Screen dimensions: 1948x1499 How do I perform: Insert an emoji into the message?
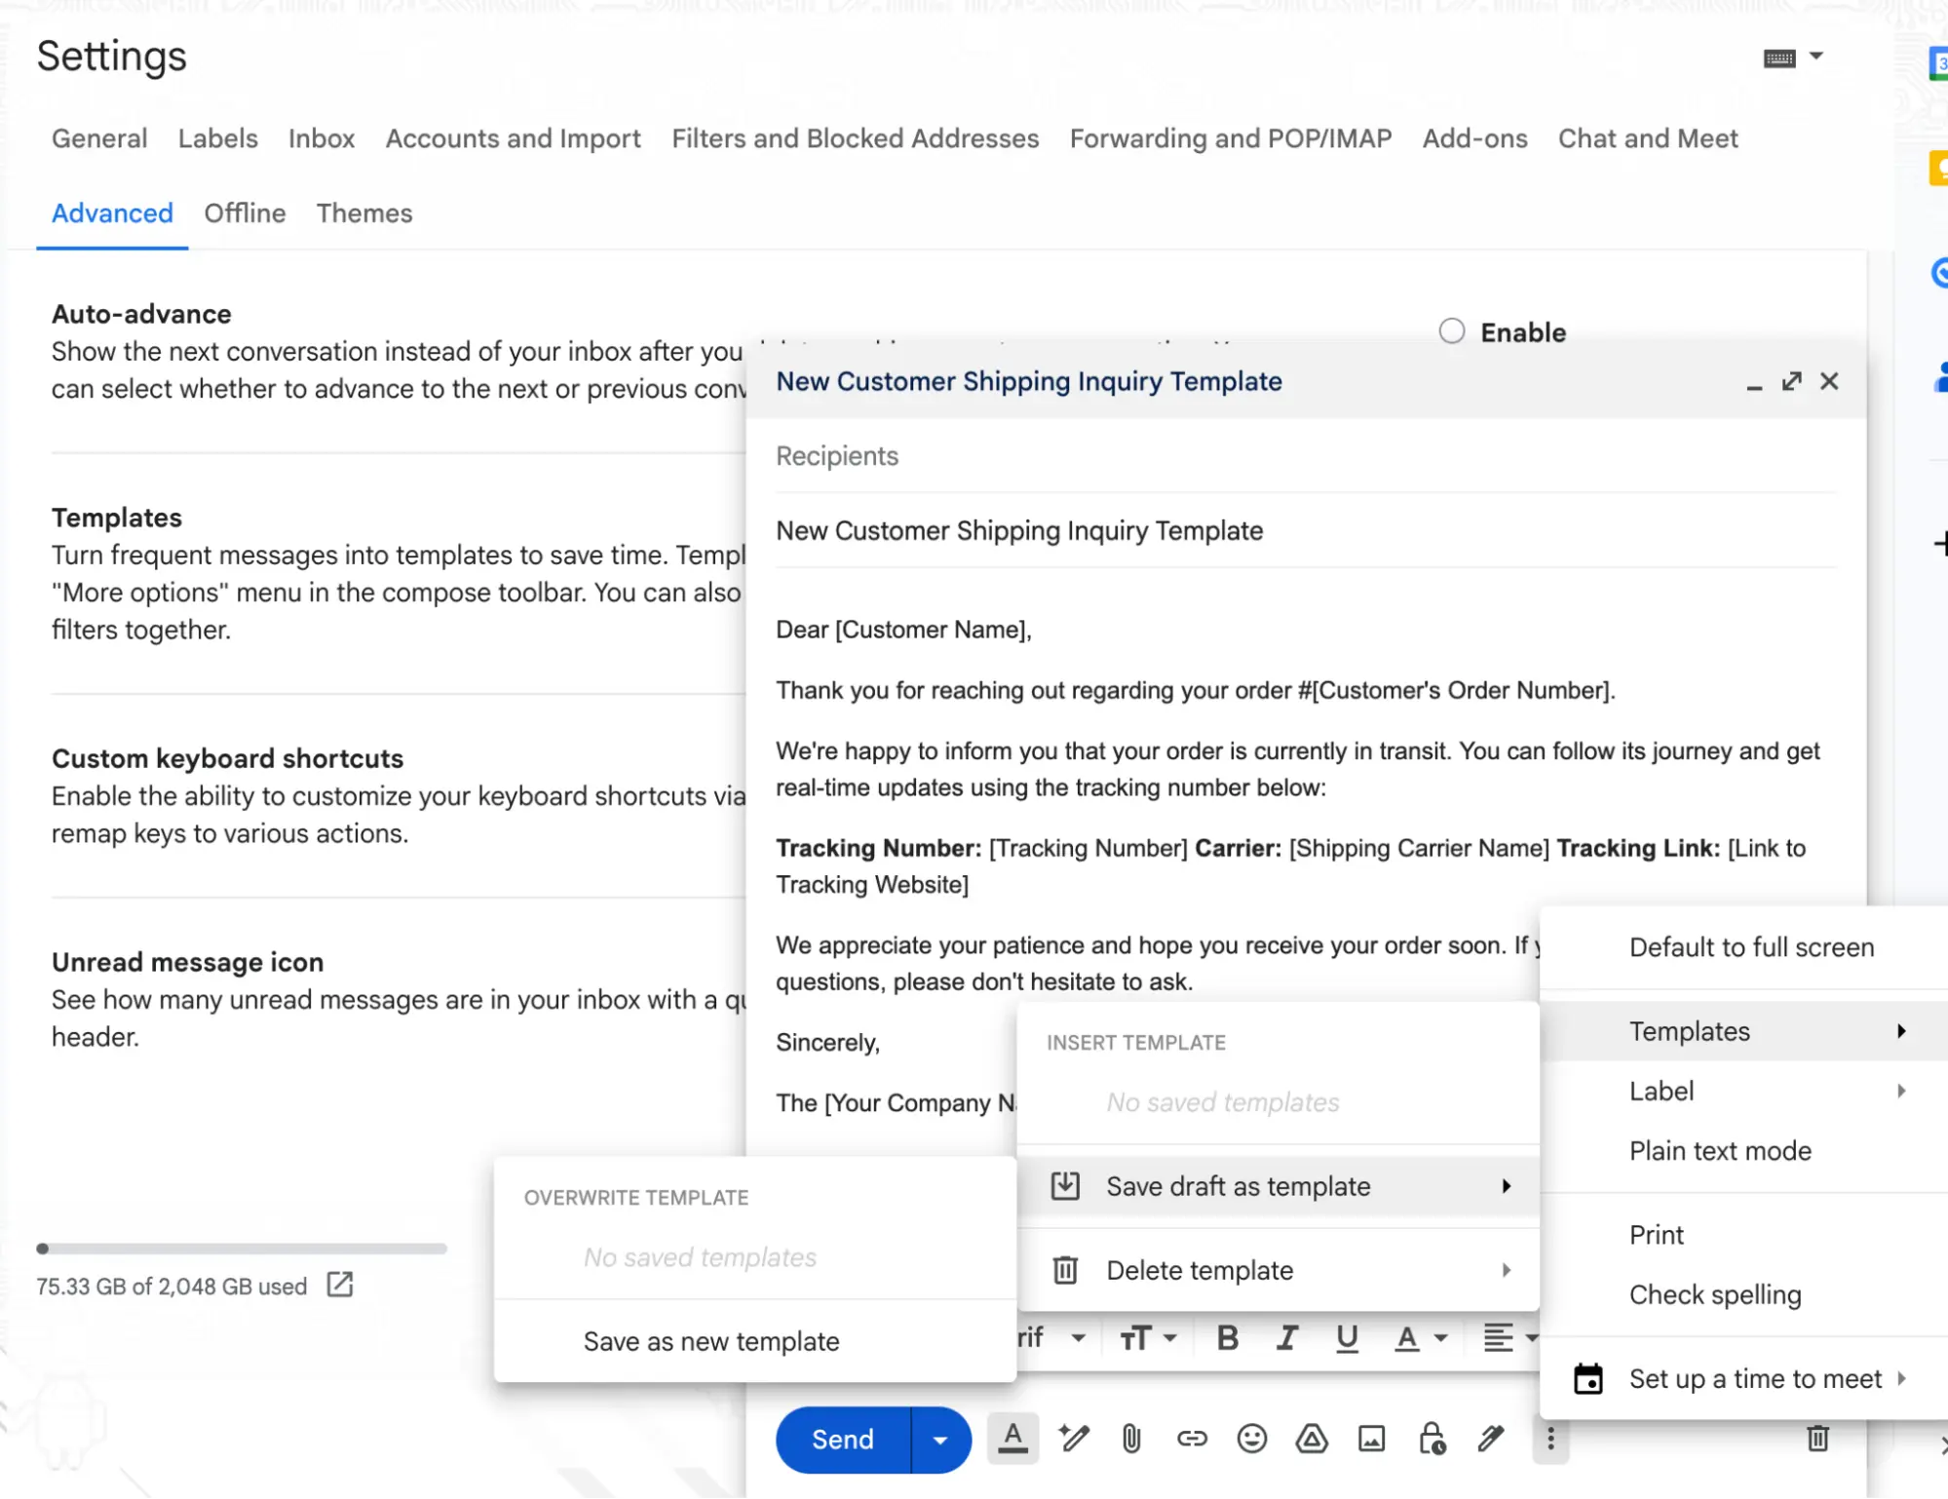pyautogui.click(x=1252, y=1440)
